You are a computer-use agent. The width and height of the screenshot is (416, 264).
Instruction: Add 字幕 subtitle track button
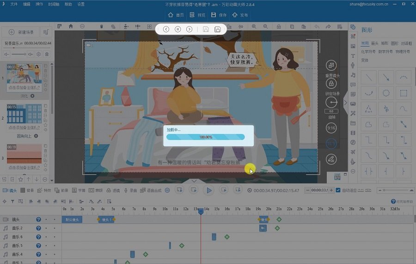tap(79, 190)
